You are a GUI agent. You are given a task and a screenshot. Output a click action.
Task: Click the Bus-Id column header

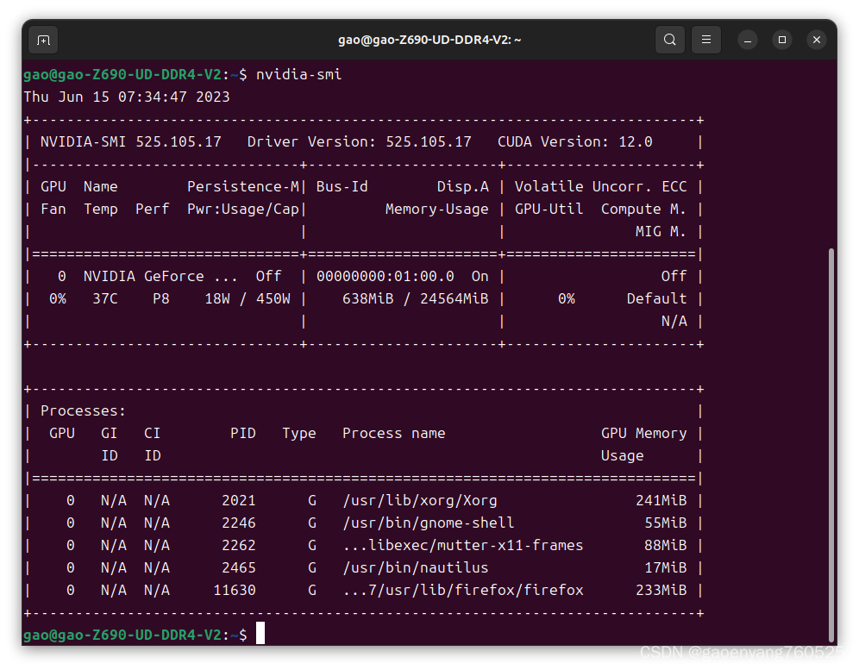coord(342,187)
